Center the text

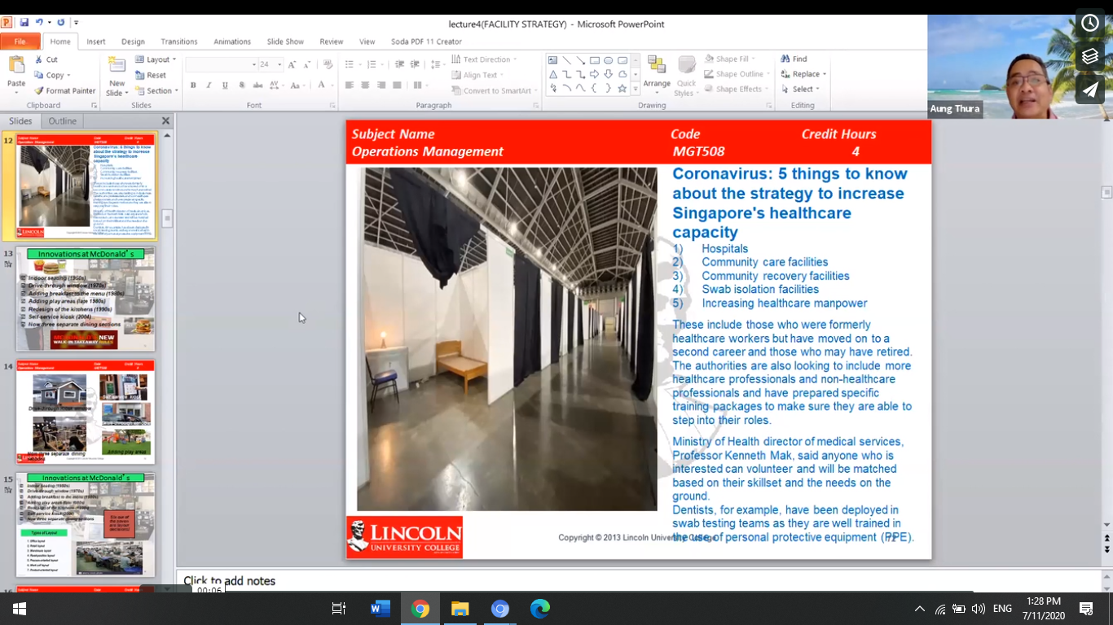point(365,85)
